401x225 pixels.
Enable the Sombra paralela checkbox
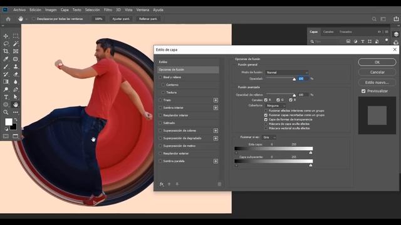160,161
